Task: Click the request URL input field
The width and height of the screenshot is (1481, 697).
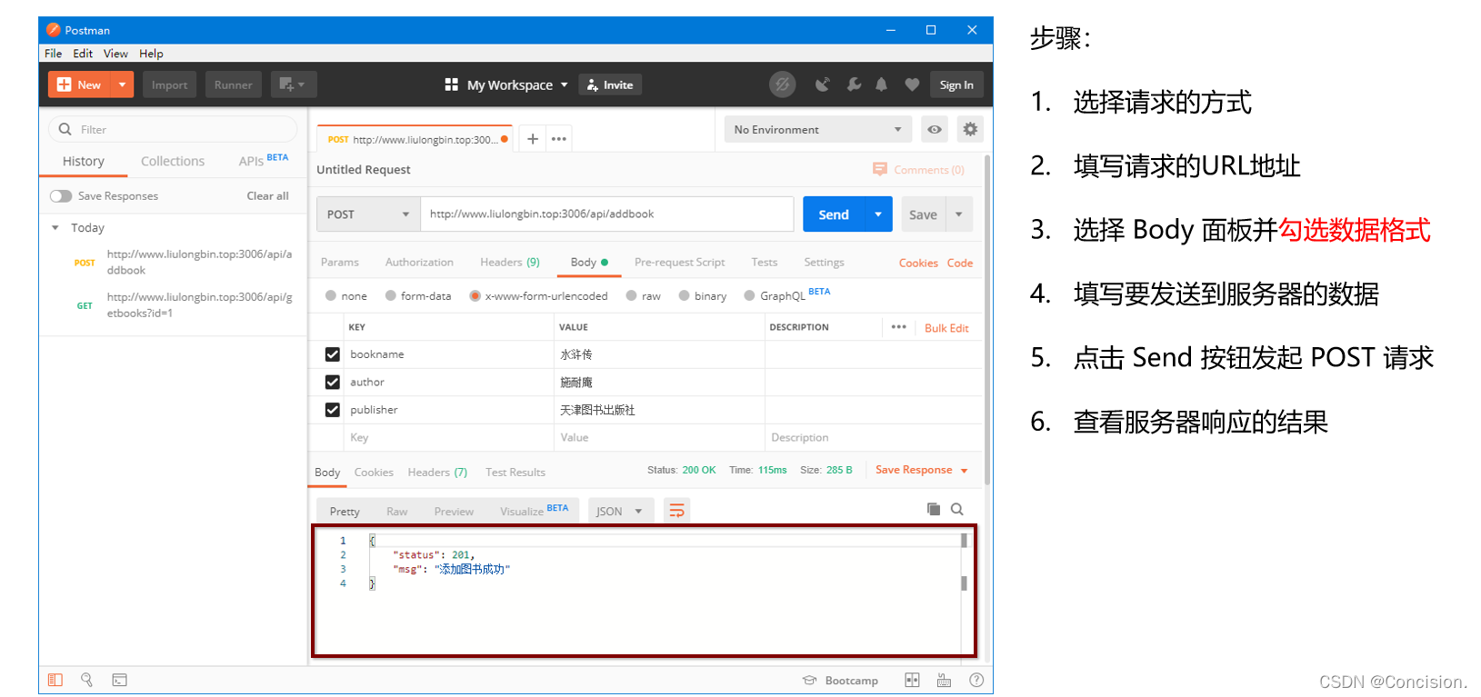Action: [606, 214]
